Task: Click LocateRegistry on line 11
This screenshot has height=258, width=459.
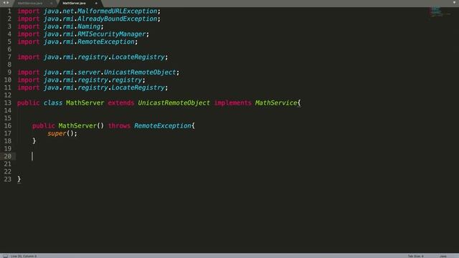Action: click(x=138, y=87)
